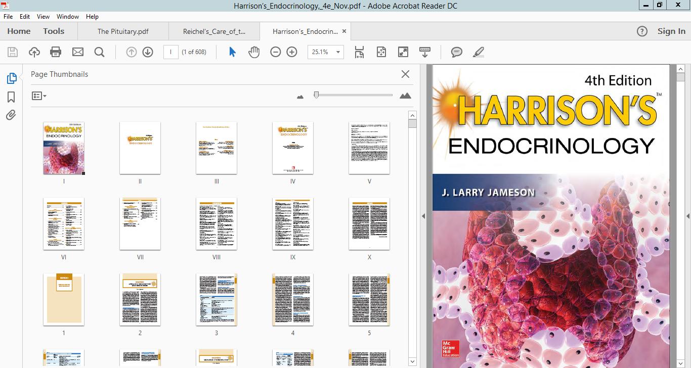The height and width of the screenshot is (368, 691).
Task: Open the View menu
Action: [43, 17]
